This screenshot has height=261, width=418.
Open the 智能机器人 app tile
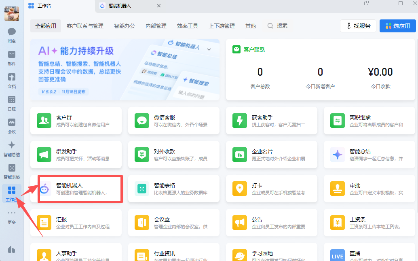click(80, 189)
